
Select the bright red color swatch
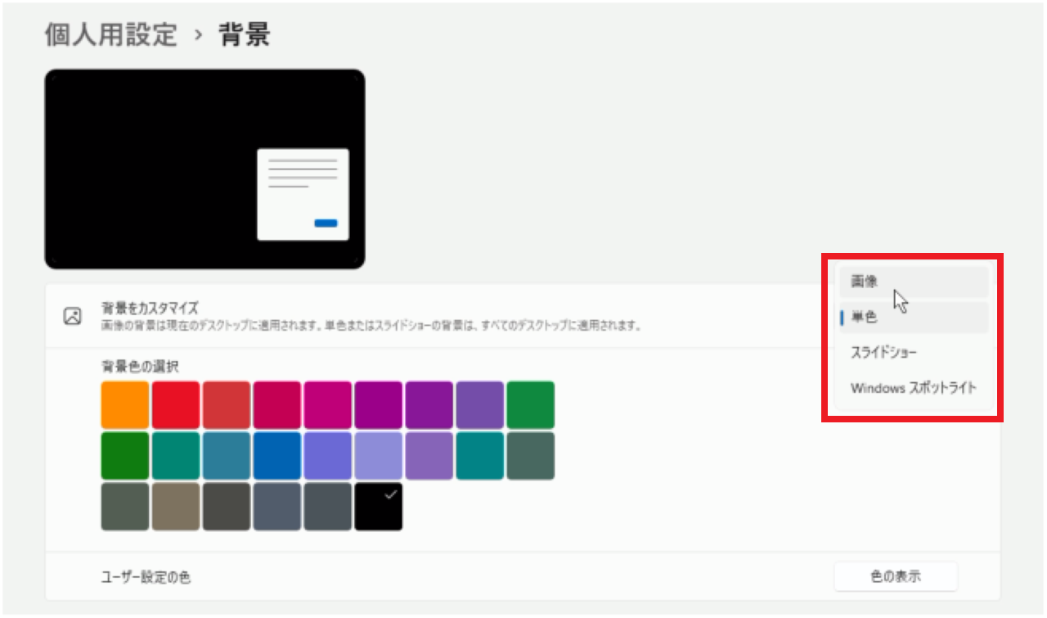(x=175, y=404)
